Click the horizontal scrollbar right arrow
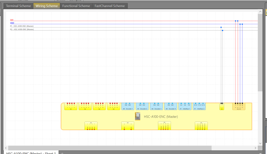This screenshot has height=154, width=267. tap(255, 148)
